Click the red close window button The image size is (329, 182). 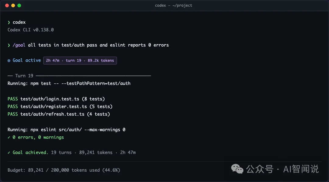tap(7, 5)
